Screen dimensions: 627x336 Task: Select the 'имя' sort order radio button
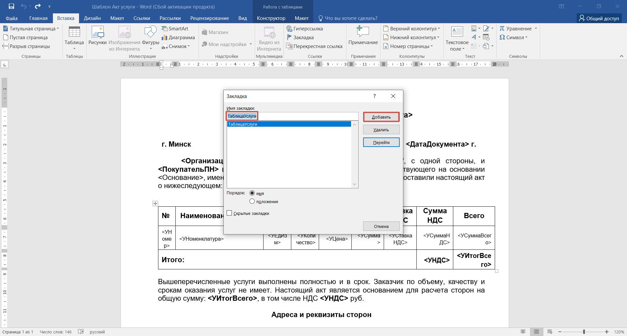(x=252, y=193)
